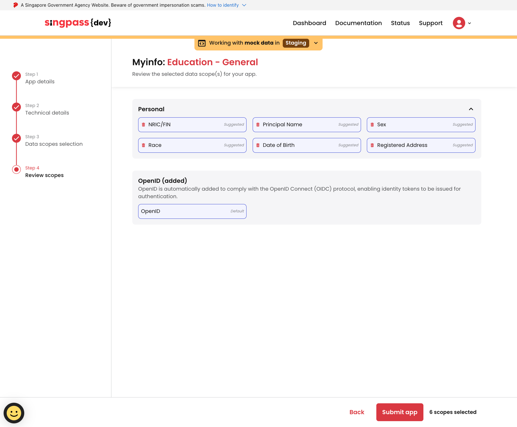517x427 pixels.
Task: Open the Dashboard menu item
Action: pyautogui.click(x=309, y=23)
